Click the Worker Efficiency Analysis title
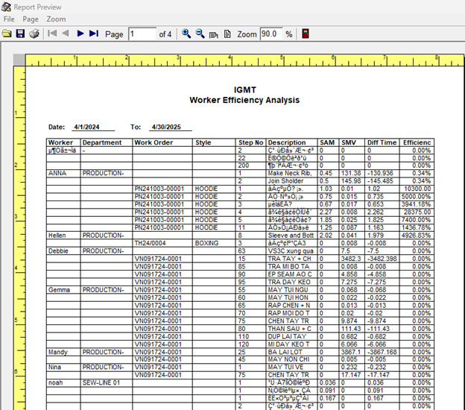 [x=244, y=101]
